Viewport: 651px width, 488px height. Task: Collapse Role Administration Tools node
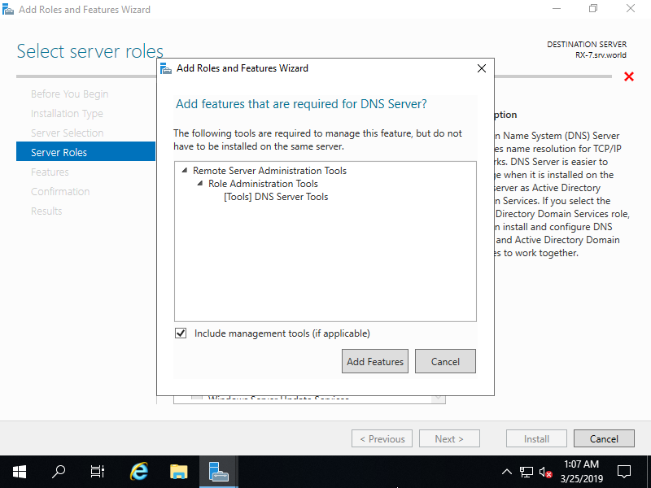200,183
